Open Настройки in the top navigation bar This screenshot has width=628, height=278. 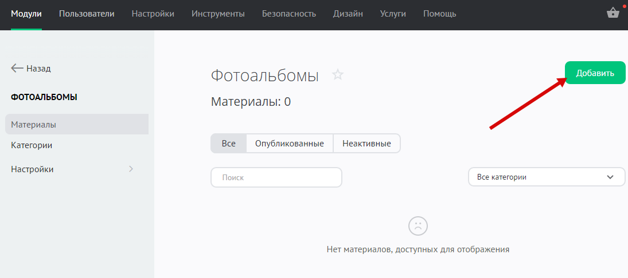[153, 14]
